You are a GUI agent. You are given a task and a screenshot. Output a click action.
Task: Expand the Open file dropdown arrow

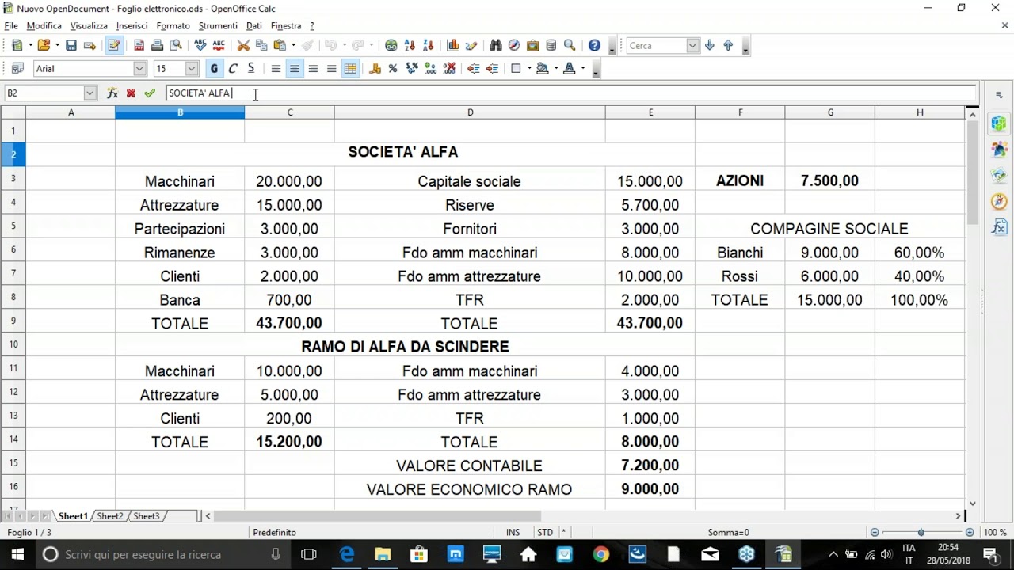click(x=57, y=46)
